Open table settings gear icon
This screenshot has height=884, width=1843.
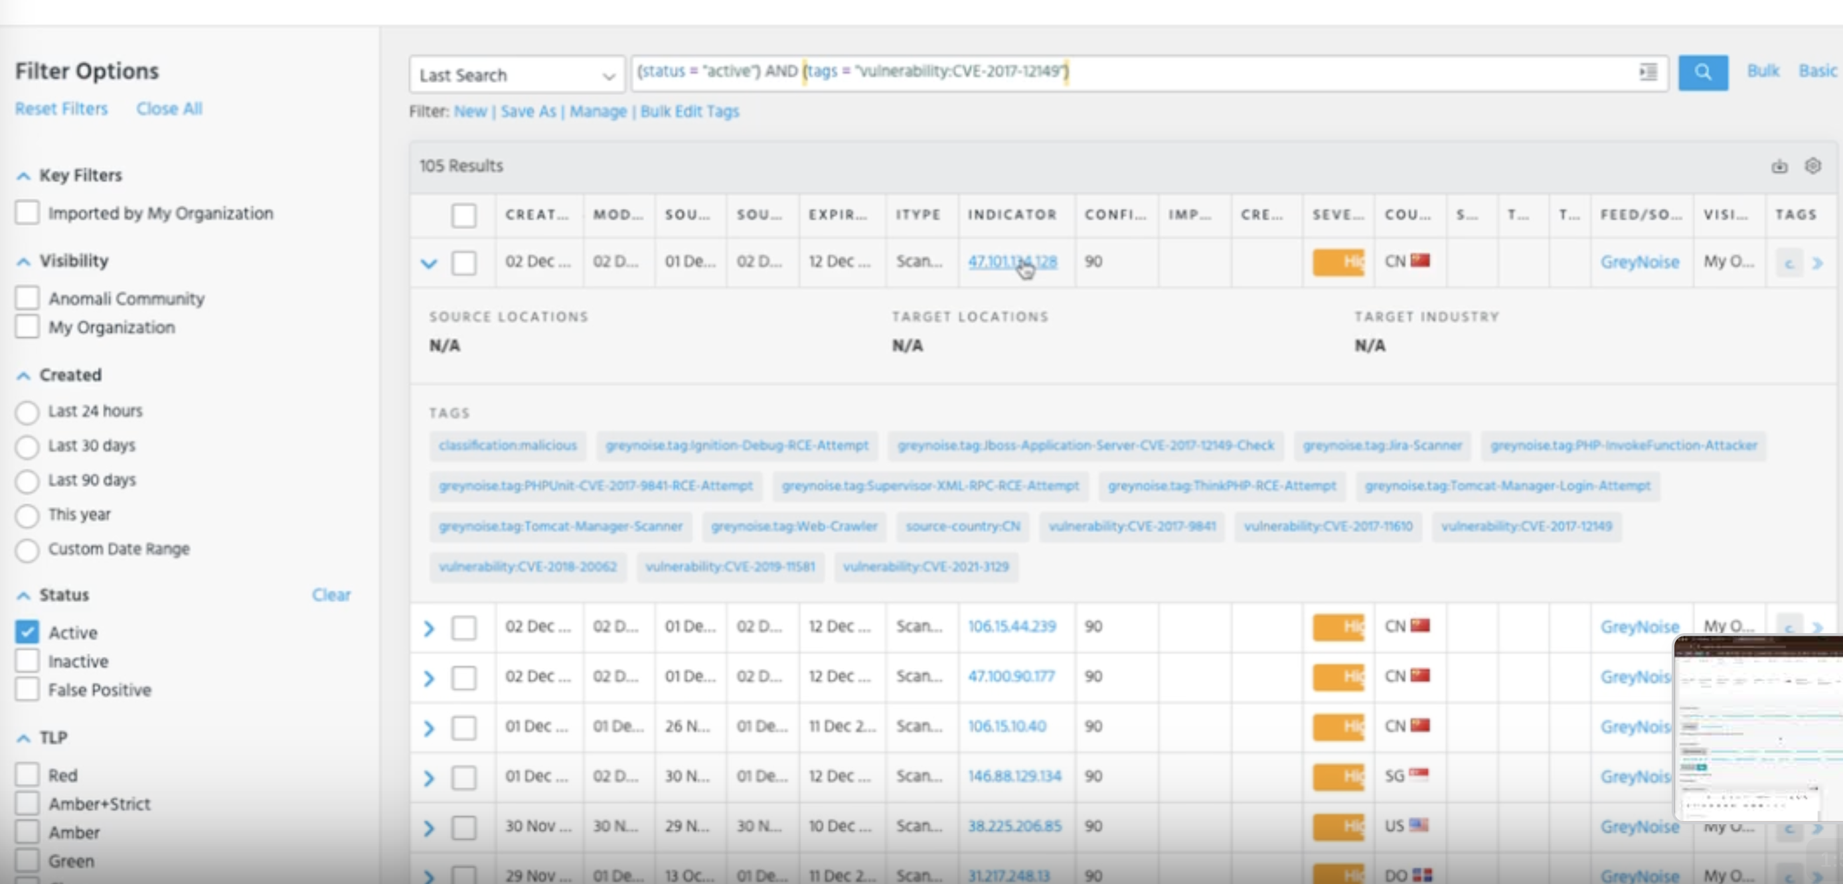(1813, 166)
